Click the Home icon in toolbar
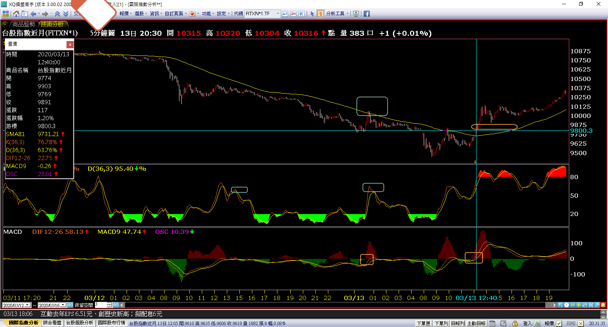Image resolution: width=608 pixels, height=327 pixels. [16, 14]
